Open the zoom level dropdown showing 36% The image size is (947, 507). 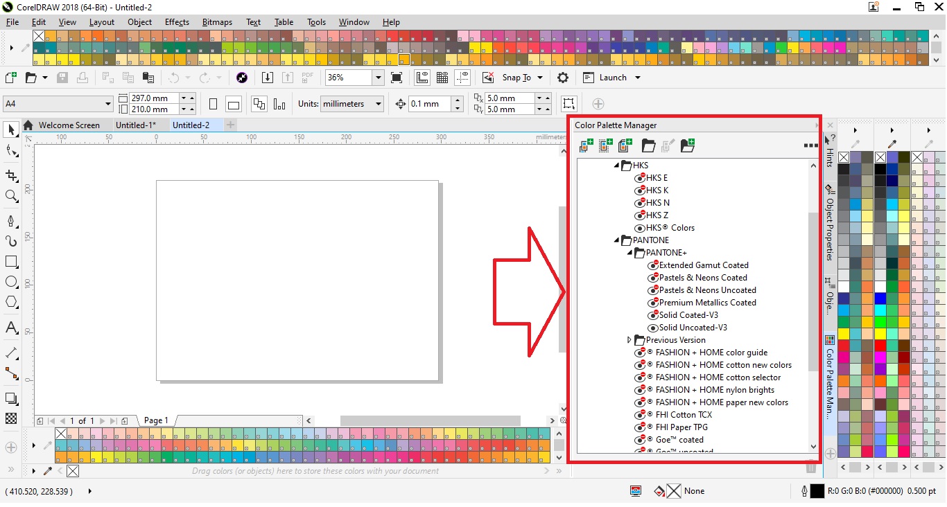click(379, 78)
